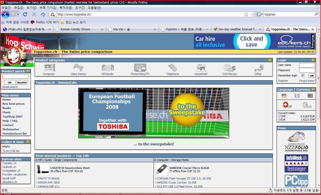Open help icon in Product categories header

click(x=270, y=60)
